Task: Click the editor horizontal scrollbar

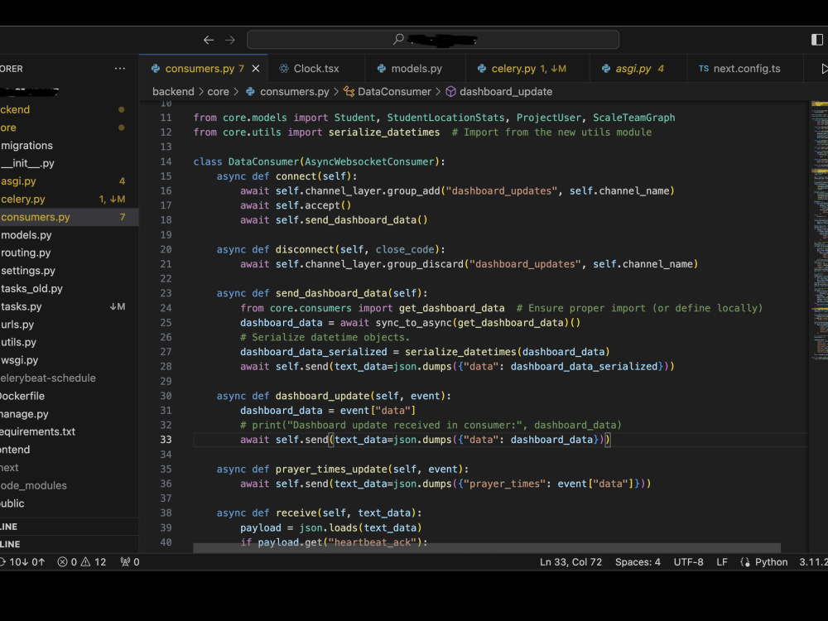Action: point(486,548)
